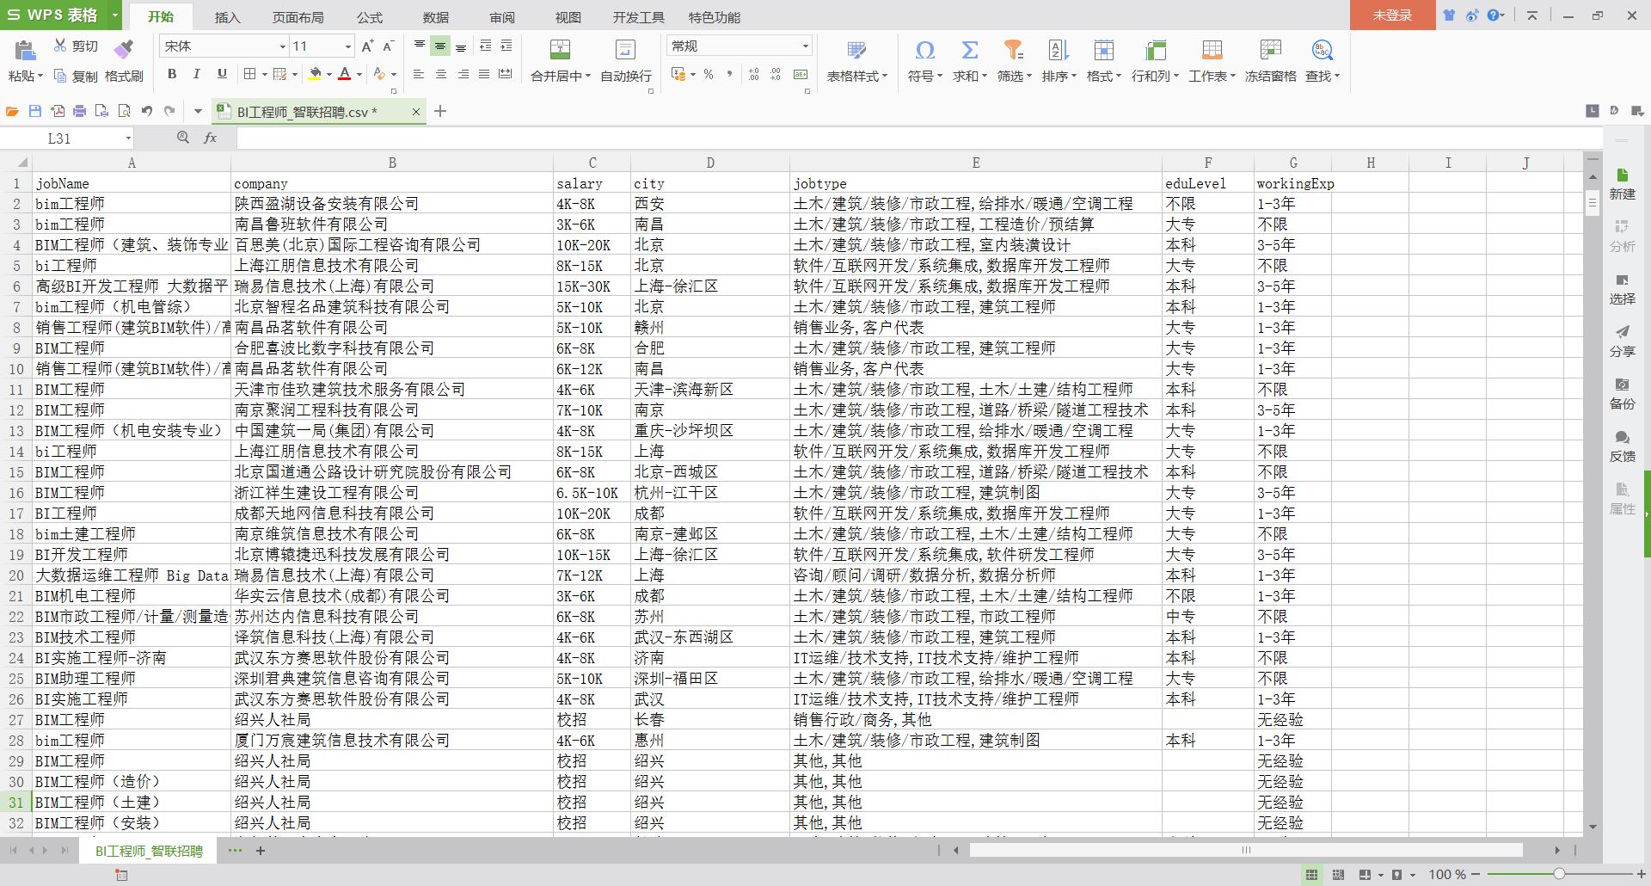The height and width of the screenshot is (886, 1651).
Task: Click the 未登录 login button
Action: (x=1392, y=15)
